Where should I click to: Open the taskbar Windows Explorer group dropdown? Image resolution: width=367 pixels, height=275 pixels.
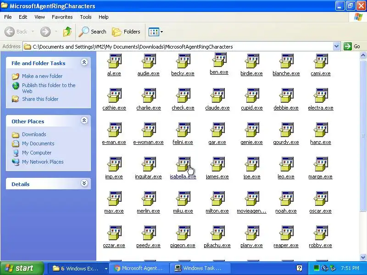pyautogui.click(x=106, y=269)
